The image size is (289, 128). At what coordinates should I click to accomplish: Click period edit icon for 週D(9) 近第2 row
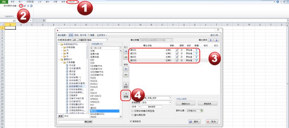coord(177,60)
